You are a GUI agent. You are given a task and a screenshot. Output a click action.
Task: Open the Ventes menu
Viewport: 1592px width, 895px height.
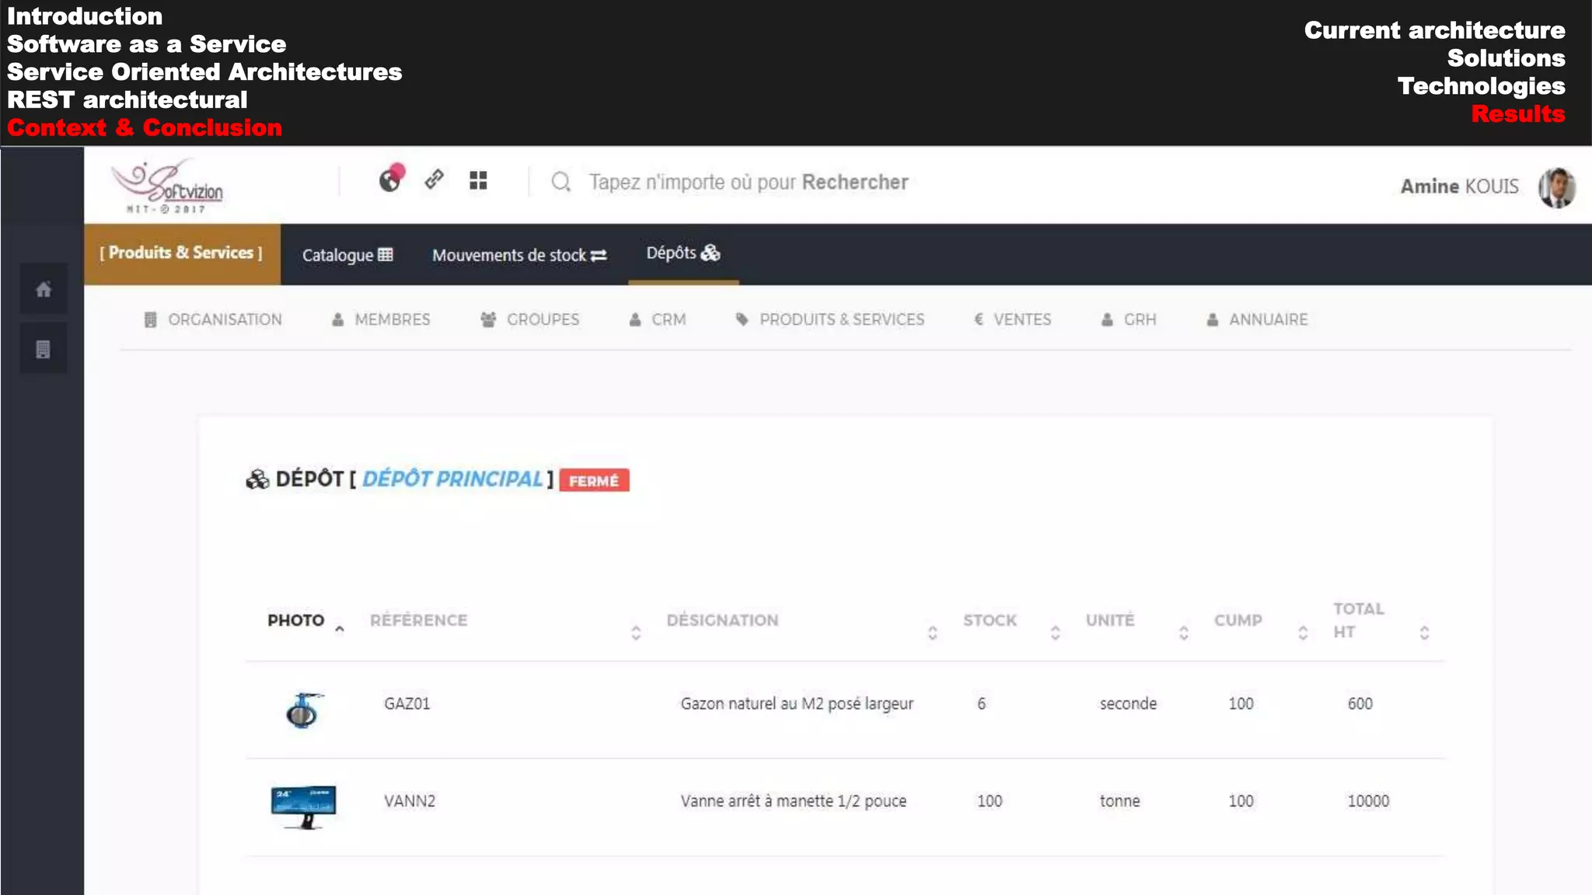1012,319
